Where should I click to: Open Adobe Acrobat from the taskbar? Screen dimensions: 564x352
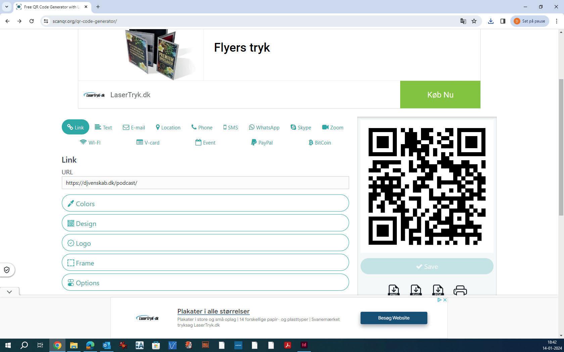(288, 345)
